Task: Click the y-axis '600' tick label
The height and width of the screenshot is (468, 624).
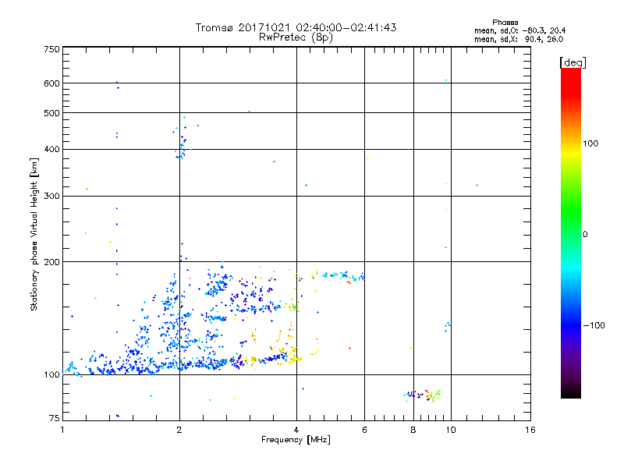Action: pos(51,83)
